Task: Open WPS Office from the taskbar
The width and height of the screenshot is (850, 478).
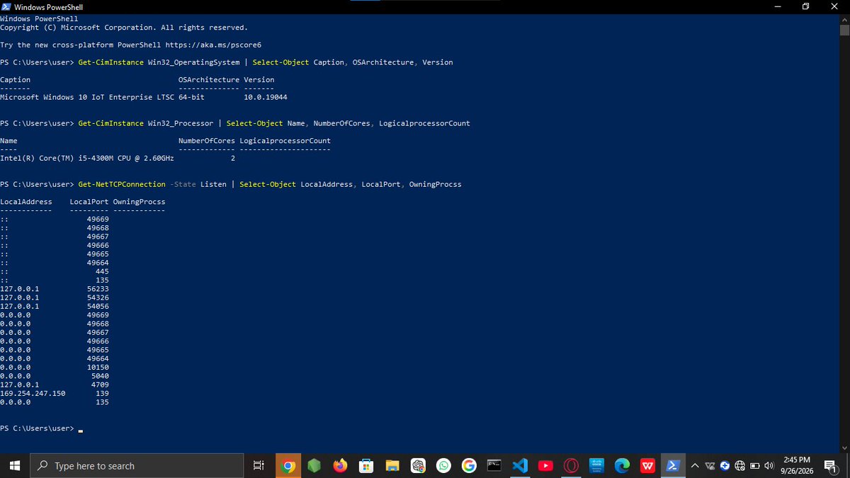Action: (x=647, y=465)
